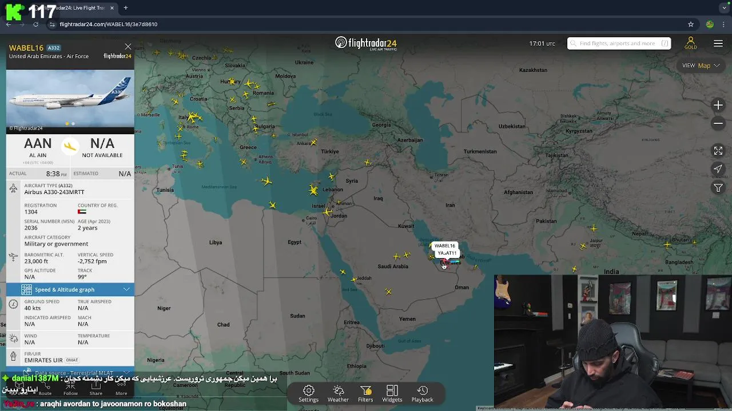732x411 pixels.
Task: Open the Settings gear in map toolbar
Action: [308, 393]
